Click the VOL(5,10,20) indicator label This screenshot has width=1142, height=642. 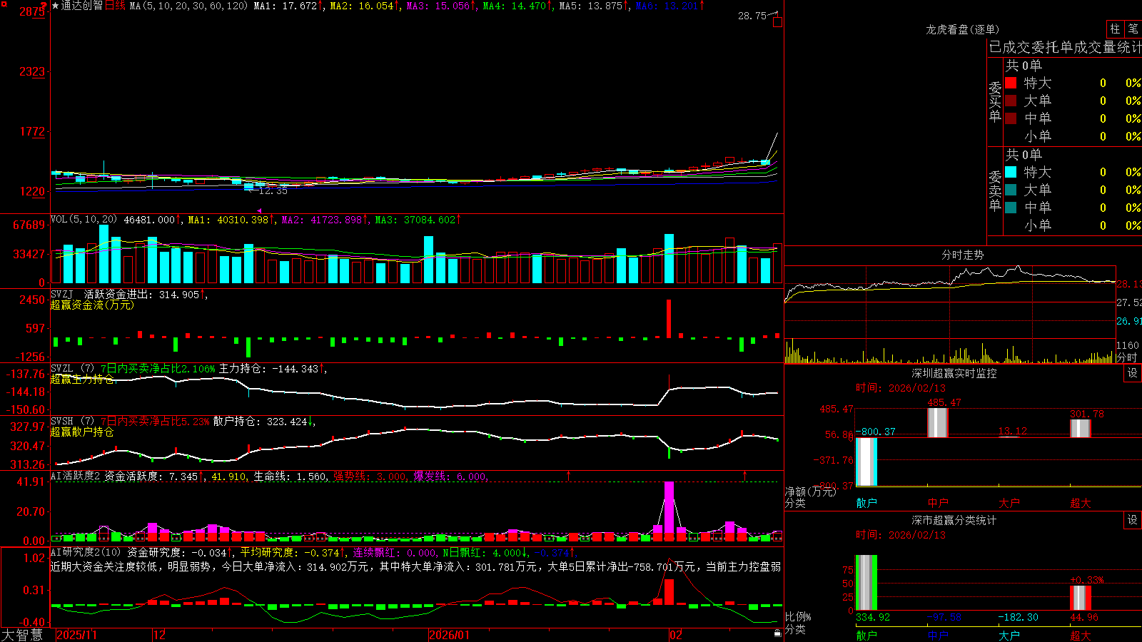84,220
